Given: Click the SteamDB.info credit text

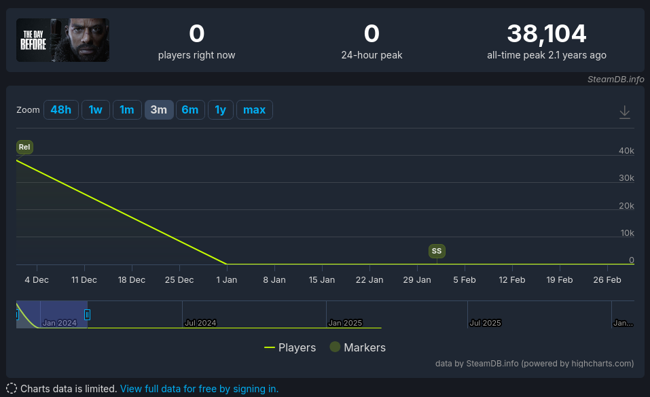Looking at the screenshot, I should click(615, 80).
